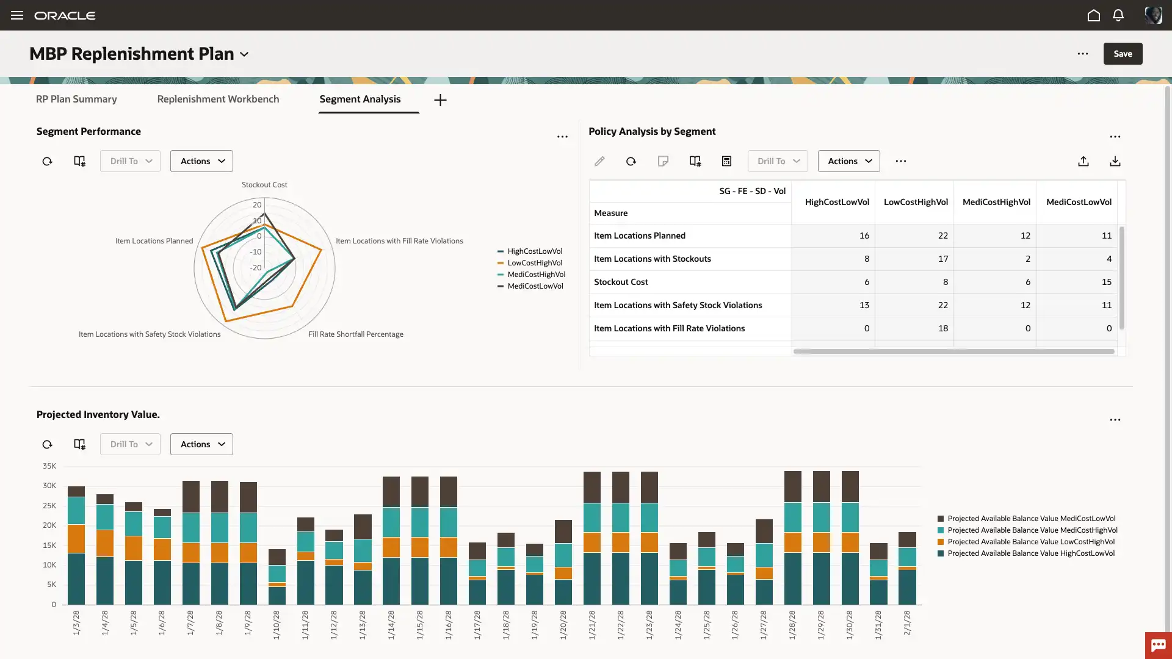This screenshot has height=659, width=1172.
Task: Go to the Home icon
Action: click(1093, 15)
